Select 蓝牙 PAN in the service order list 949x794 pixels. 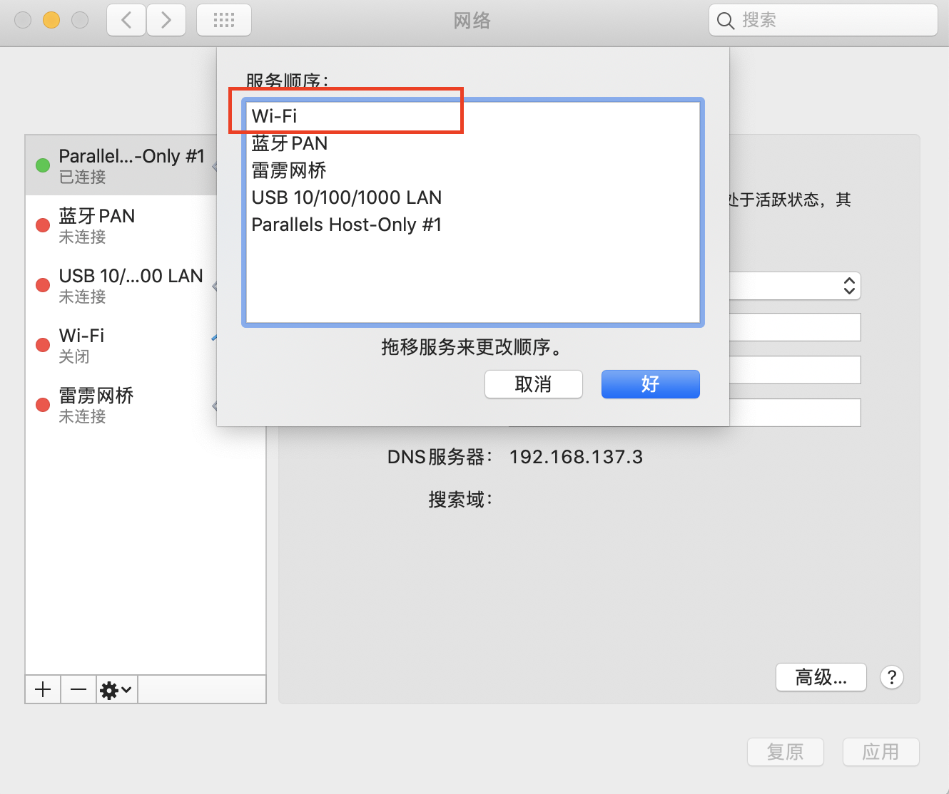pyautogui.click(x=473, y=143)
